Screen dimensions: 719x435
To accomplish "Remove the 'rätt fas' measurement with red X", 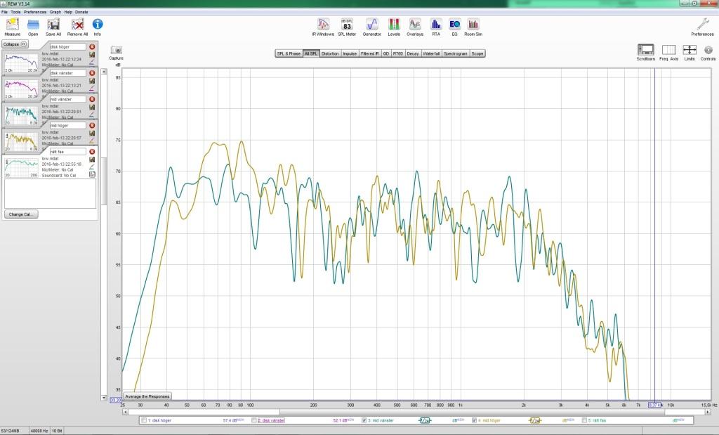I will coord(92,151).
